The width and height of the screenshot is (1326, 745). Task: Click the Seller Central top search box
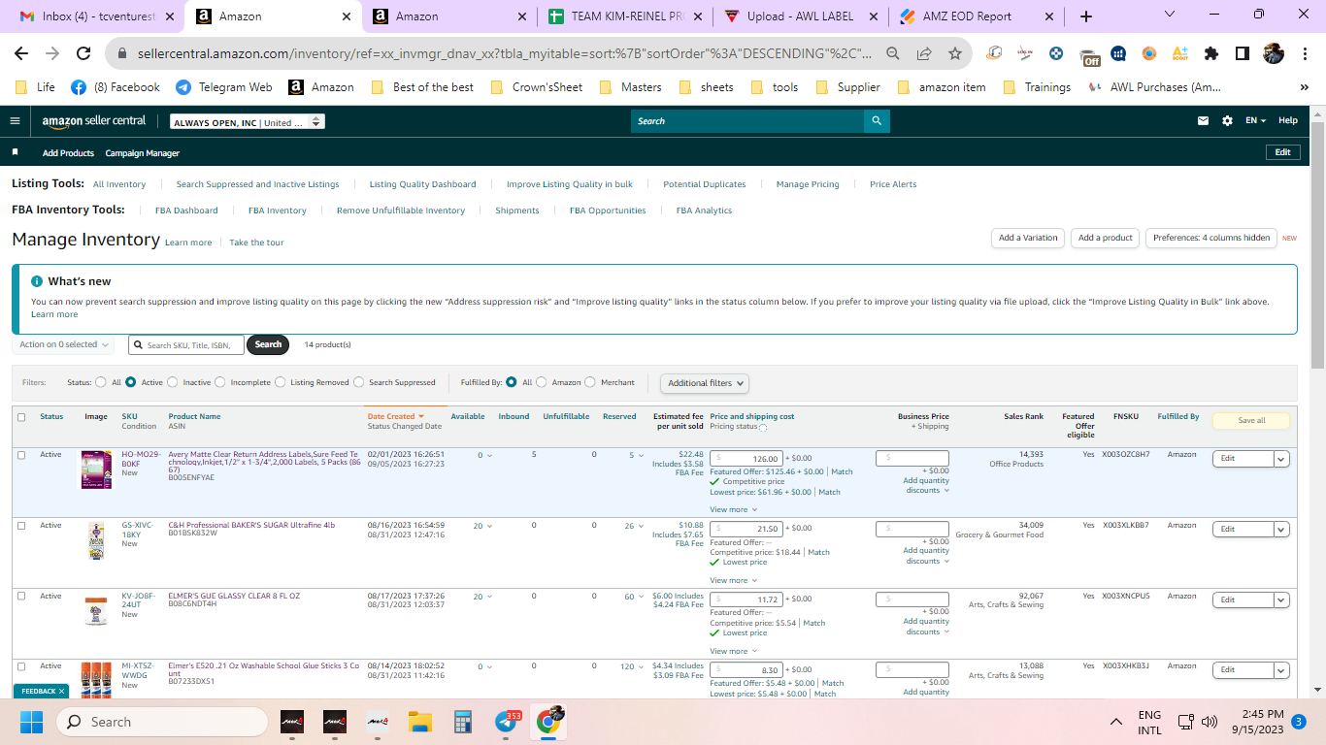[x=747, y=121]
